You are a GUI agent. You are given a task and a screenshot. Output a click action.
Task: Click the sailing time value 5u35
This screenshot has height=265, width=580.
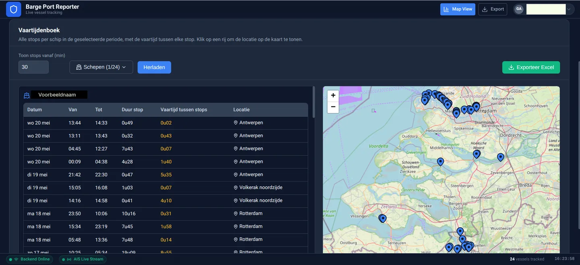pos(166,175)
